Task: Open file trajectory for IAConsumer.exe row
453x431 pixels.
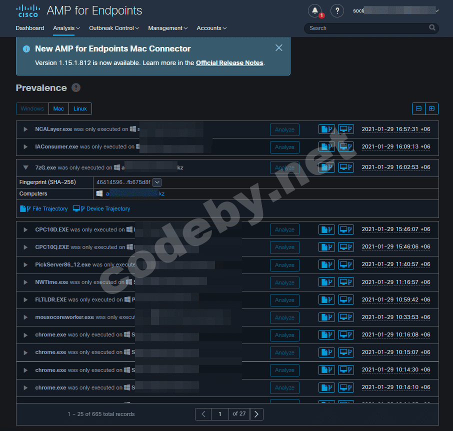Action: click(326, 146)
